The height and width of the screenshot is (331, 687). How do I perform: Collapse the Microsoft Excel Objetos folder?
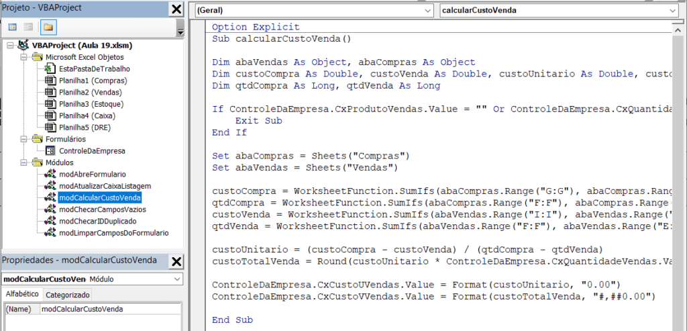[23, 57]
